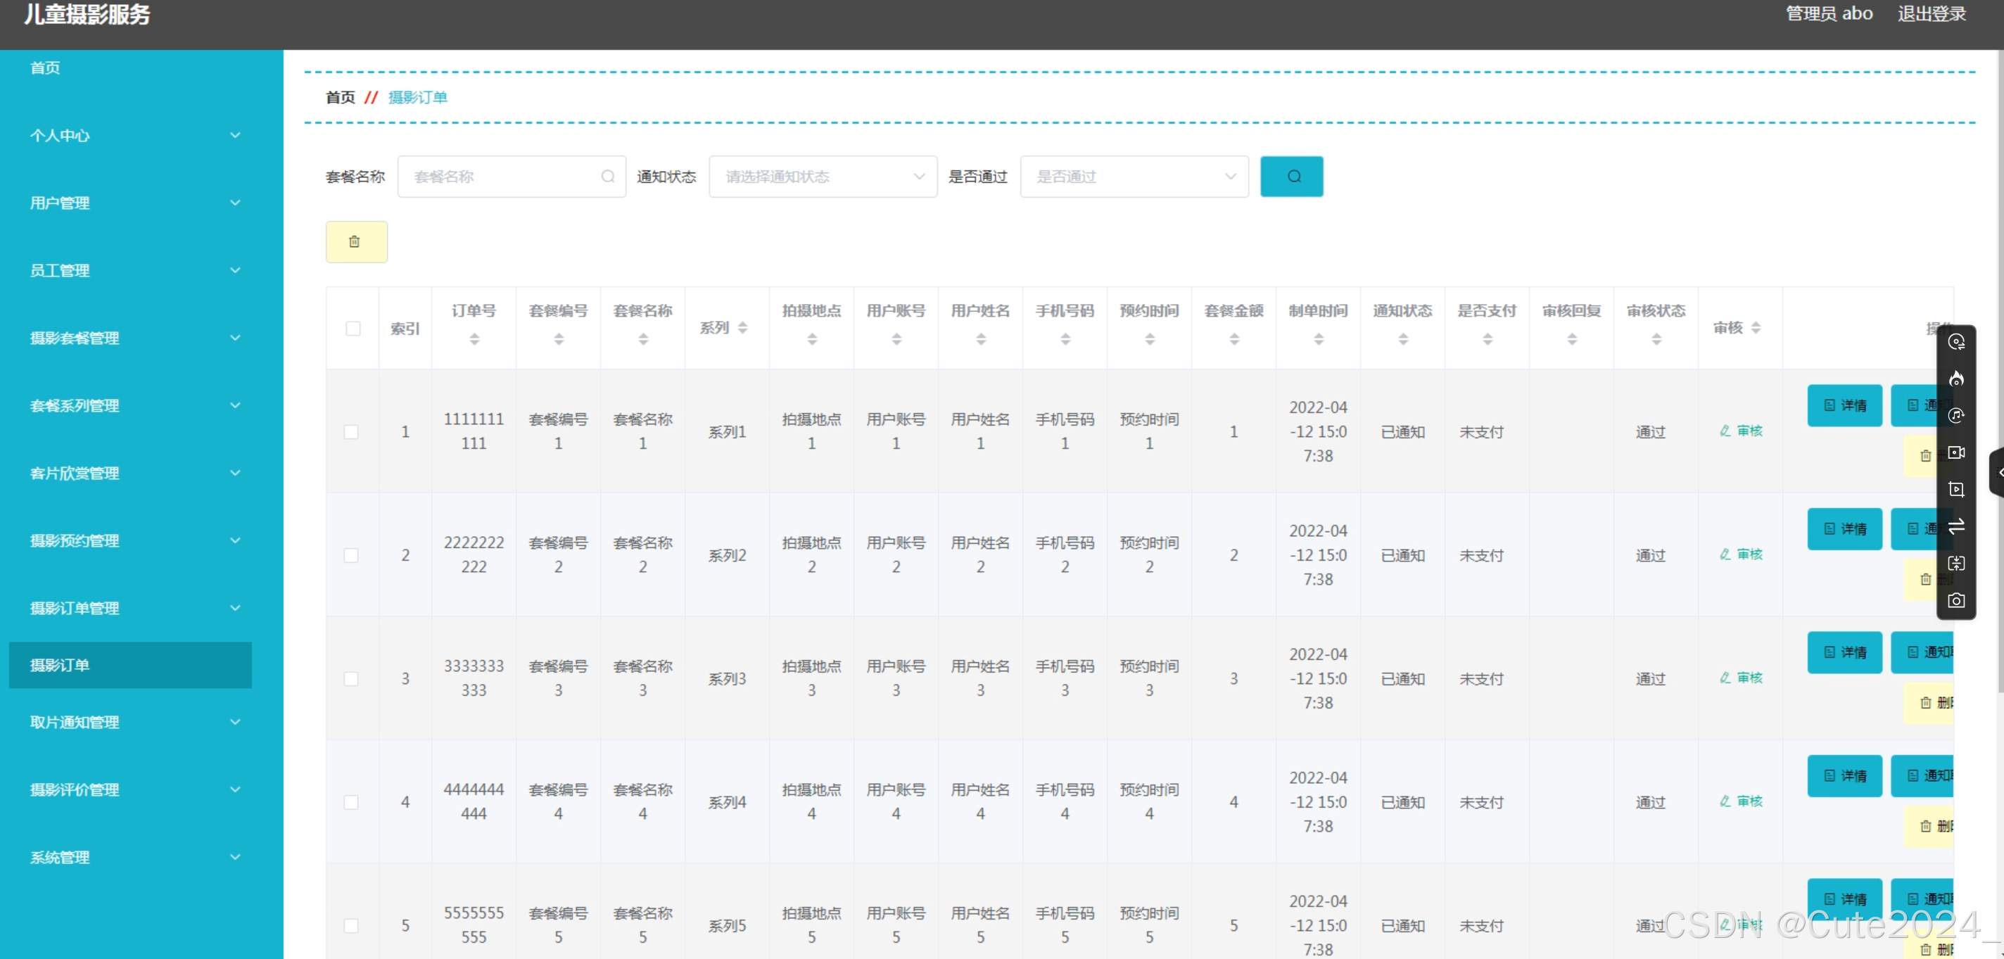Tick the checkbox for order row 3
2004x959 pixels.
(x=351, y=679)
